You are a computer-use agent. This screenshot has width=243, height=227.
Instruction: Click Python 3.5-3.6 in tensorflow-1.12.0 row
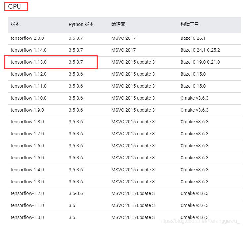tap(76, 74)
